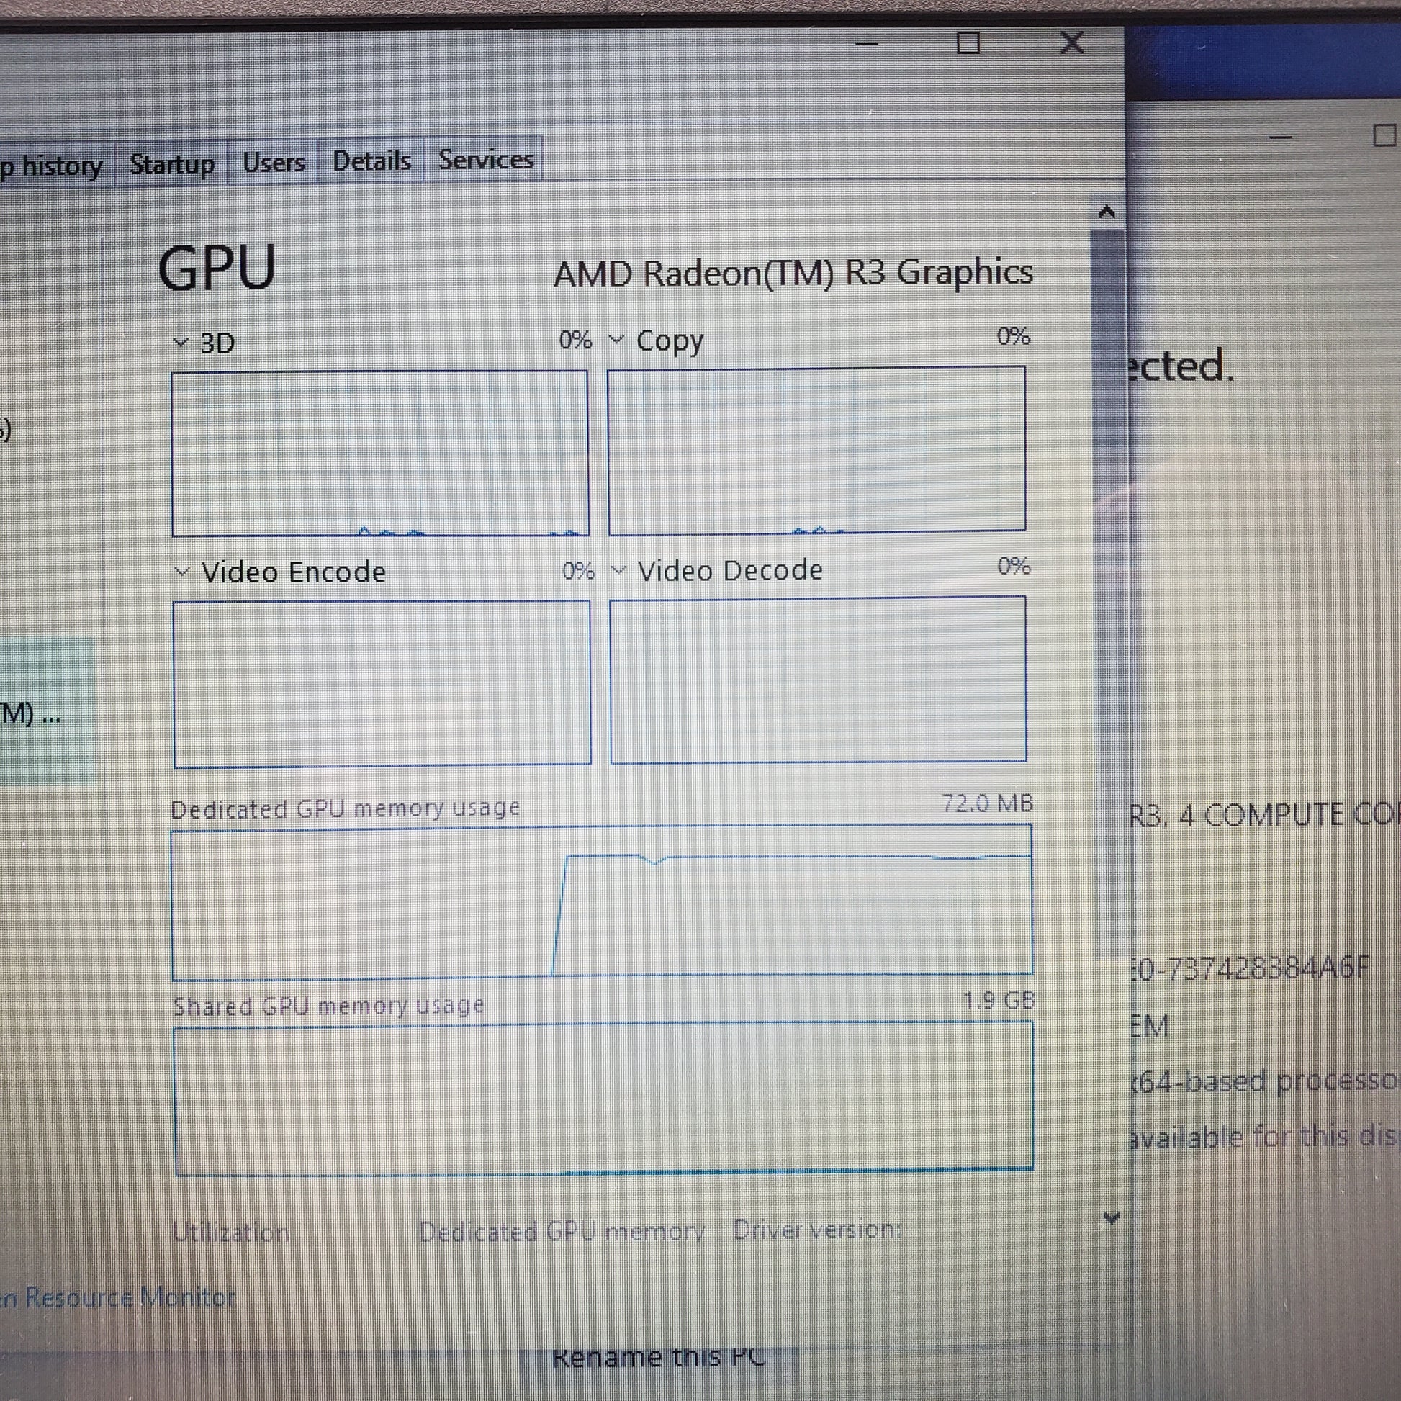The height and width of the screenshot is (1401, 1401).
Task: Click the Dedicated GPU memory usage graph
Action: click(602, 901)
